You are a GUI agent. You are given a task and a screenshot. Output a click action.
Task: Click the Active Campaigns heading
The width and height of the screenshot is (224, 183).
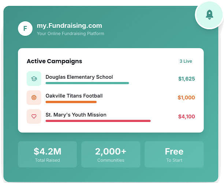click(x=55, y=61)
